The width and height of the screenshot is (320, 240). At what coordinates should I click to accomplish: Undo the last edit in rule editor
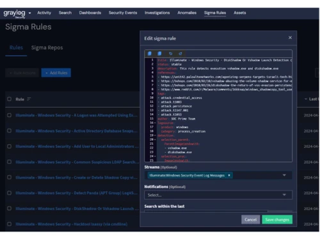(x=170, y=54)
